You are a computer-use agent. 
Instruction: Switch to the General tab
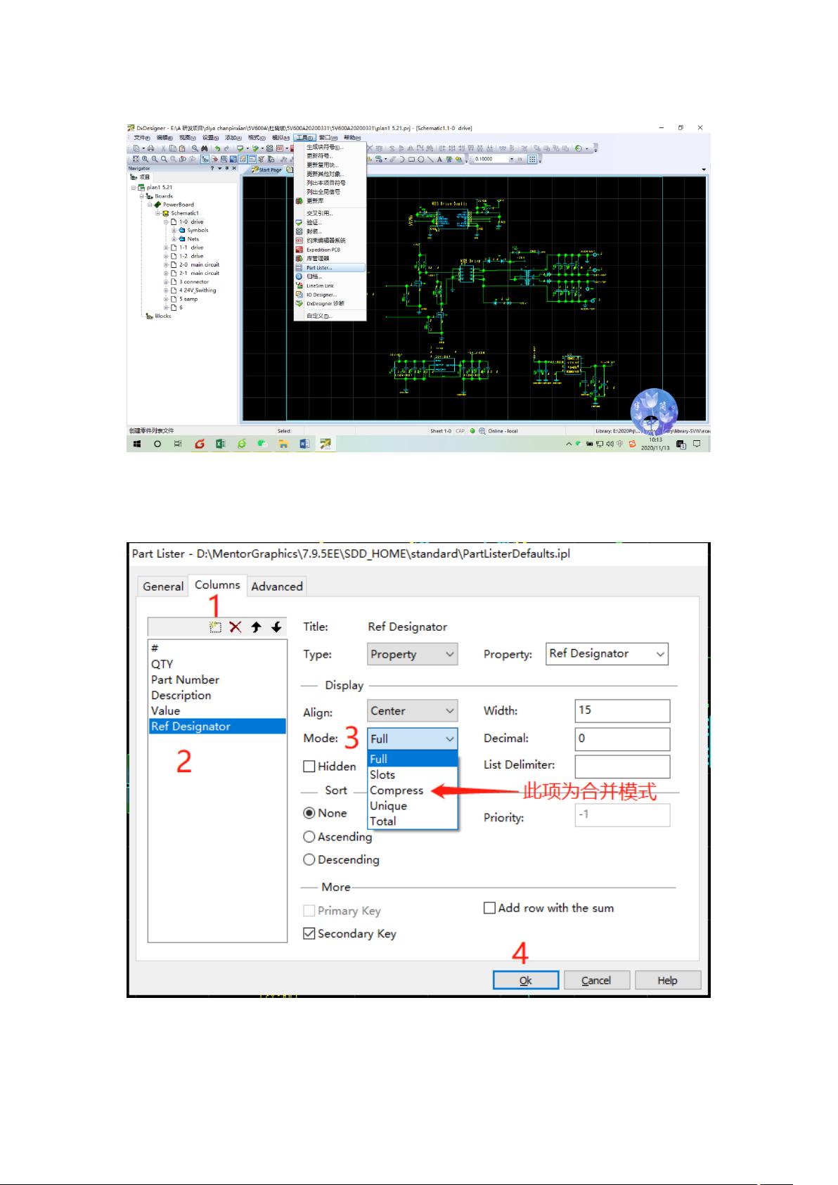(x=163, y=587)
